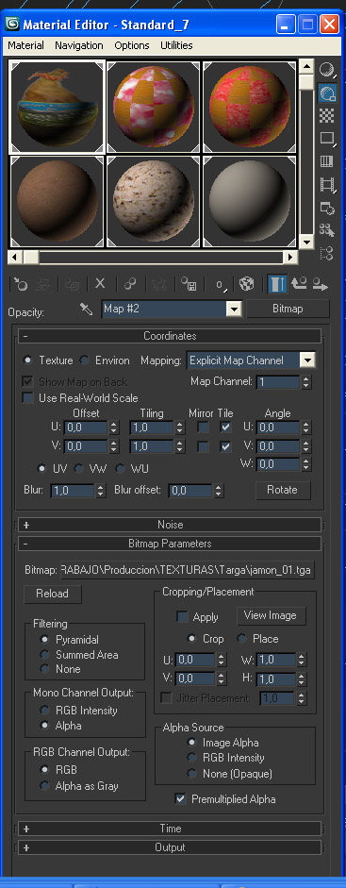This screenshot has width=346, height=888.
Task: Adjust the Blur value spinner
Action: pos(101,491)
